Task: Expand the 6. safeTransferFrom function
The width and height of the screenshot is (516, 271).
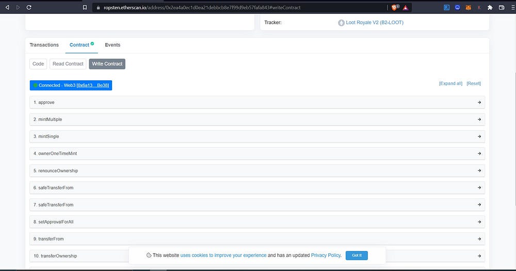Action: point(257,188)
